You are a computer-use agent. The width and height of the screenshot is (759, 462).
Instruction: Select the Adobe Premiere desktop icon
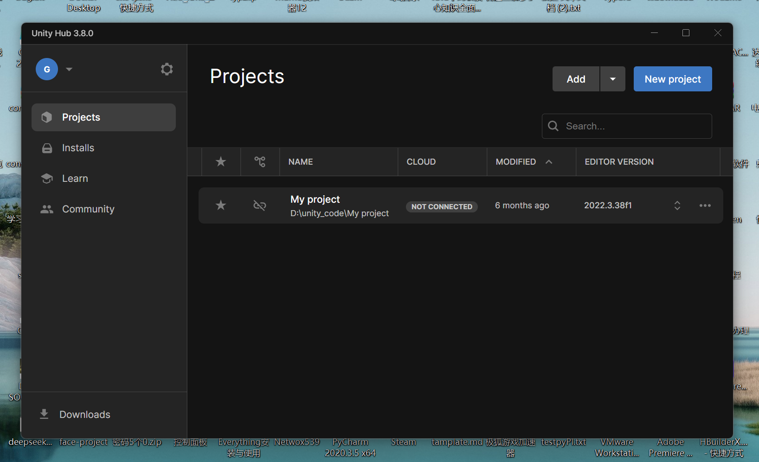point(670,448)
